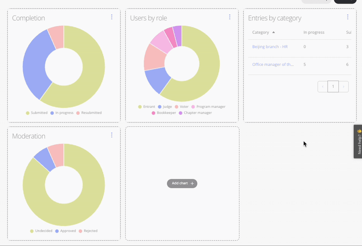The width and height of the screenshot is (362, 246).
Task: Toggle the In progress legend in Completion
Action: click(x=62, y=113)
